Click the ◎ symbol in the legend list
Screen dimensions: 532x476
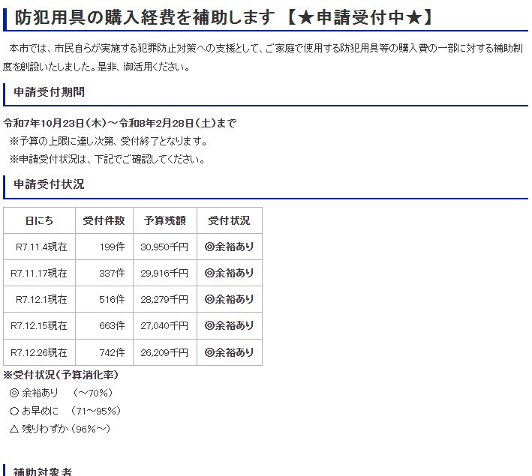pyautogui.click(x=14, y=393)
